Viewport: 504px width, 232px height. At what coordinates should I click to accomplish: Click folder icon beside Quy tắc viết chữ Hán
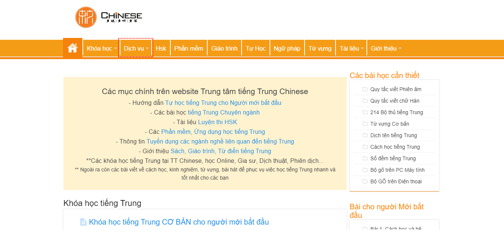[365, 101]
